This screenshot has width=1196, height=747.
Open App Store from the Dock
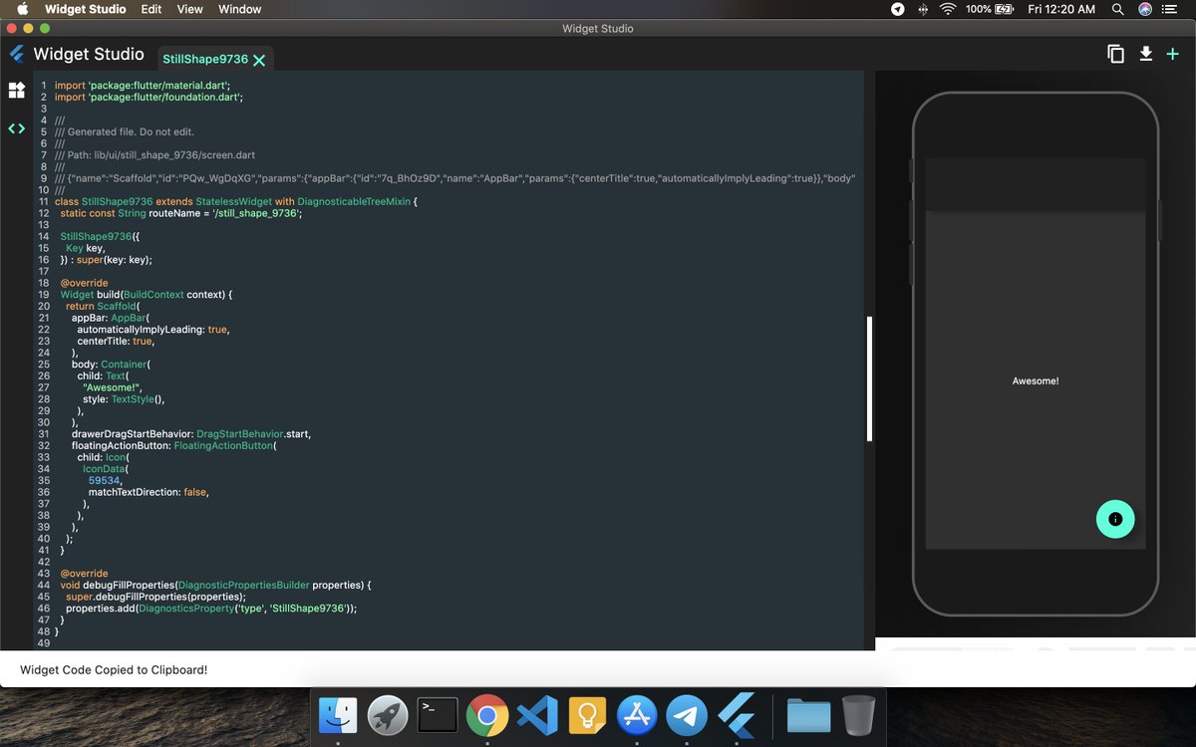(x=637, y=715)
